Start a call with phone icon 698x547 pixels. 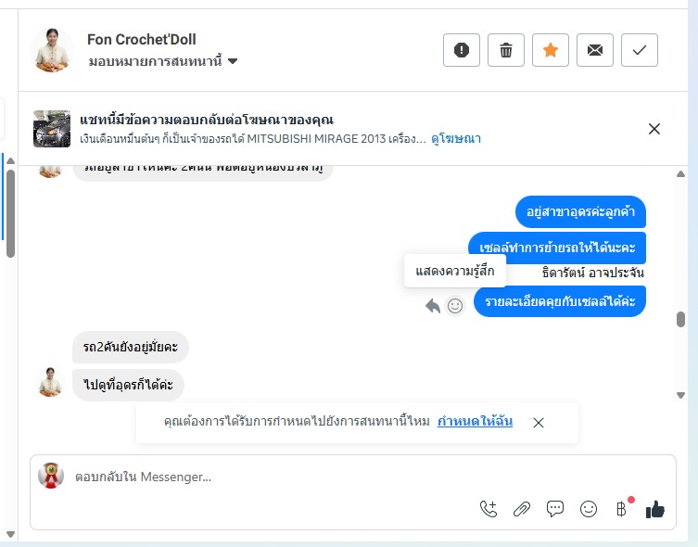tap(489, 509)
